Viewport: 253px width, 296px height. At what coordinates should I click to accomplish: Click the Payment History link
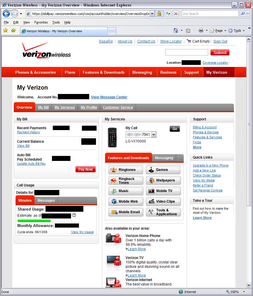28,132
